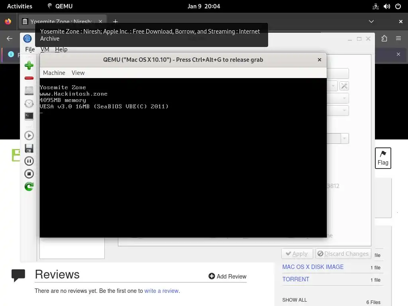Click QEMU app menu in top bar

60,6
